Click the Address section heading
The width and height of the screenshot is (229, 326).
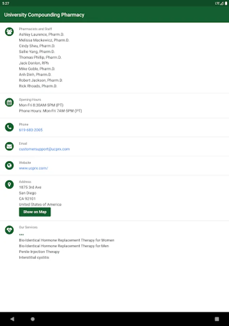coord(25,182)
